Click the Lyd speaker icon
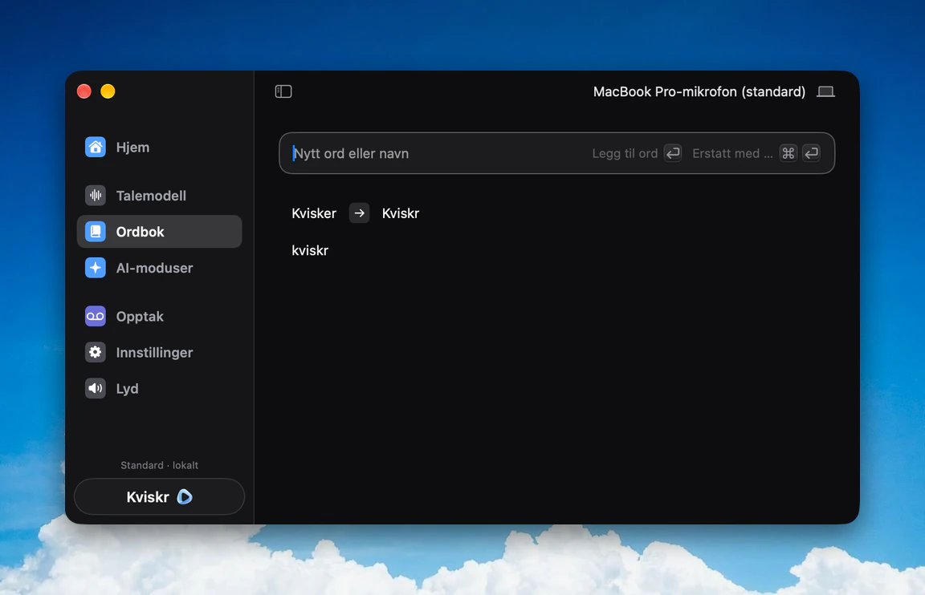The height and width of the screenshot is (595, 925). [95, 388]
